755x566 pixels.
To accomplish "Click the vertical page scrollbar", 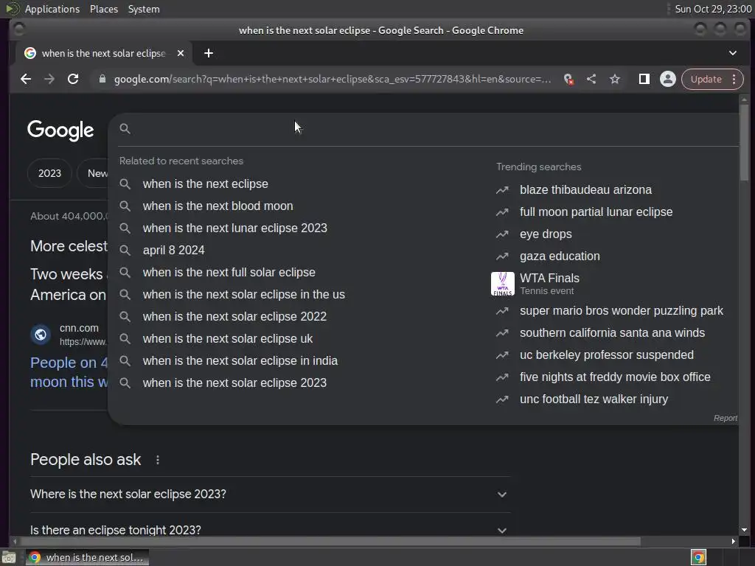I will pyautogui.click(x=745, y=142).
